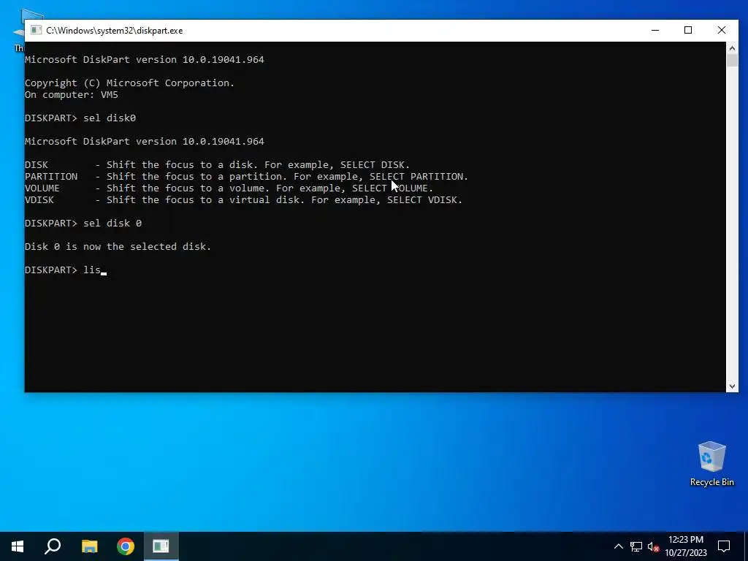Viewport: 748px width, 561px height.
Task: Click 'Copyright (C) Microsoft Corporation.' line
Action: pos(130,83)
